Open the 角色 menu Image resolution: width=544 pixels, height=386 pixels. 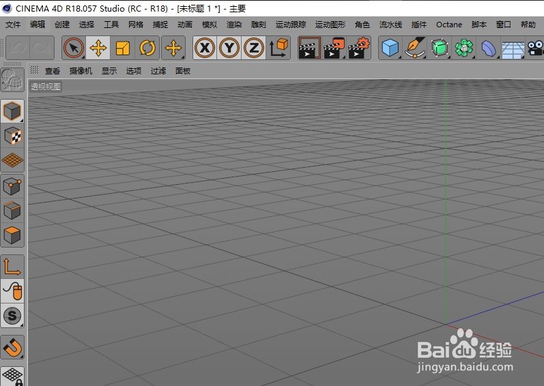point(362,25)
